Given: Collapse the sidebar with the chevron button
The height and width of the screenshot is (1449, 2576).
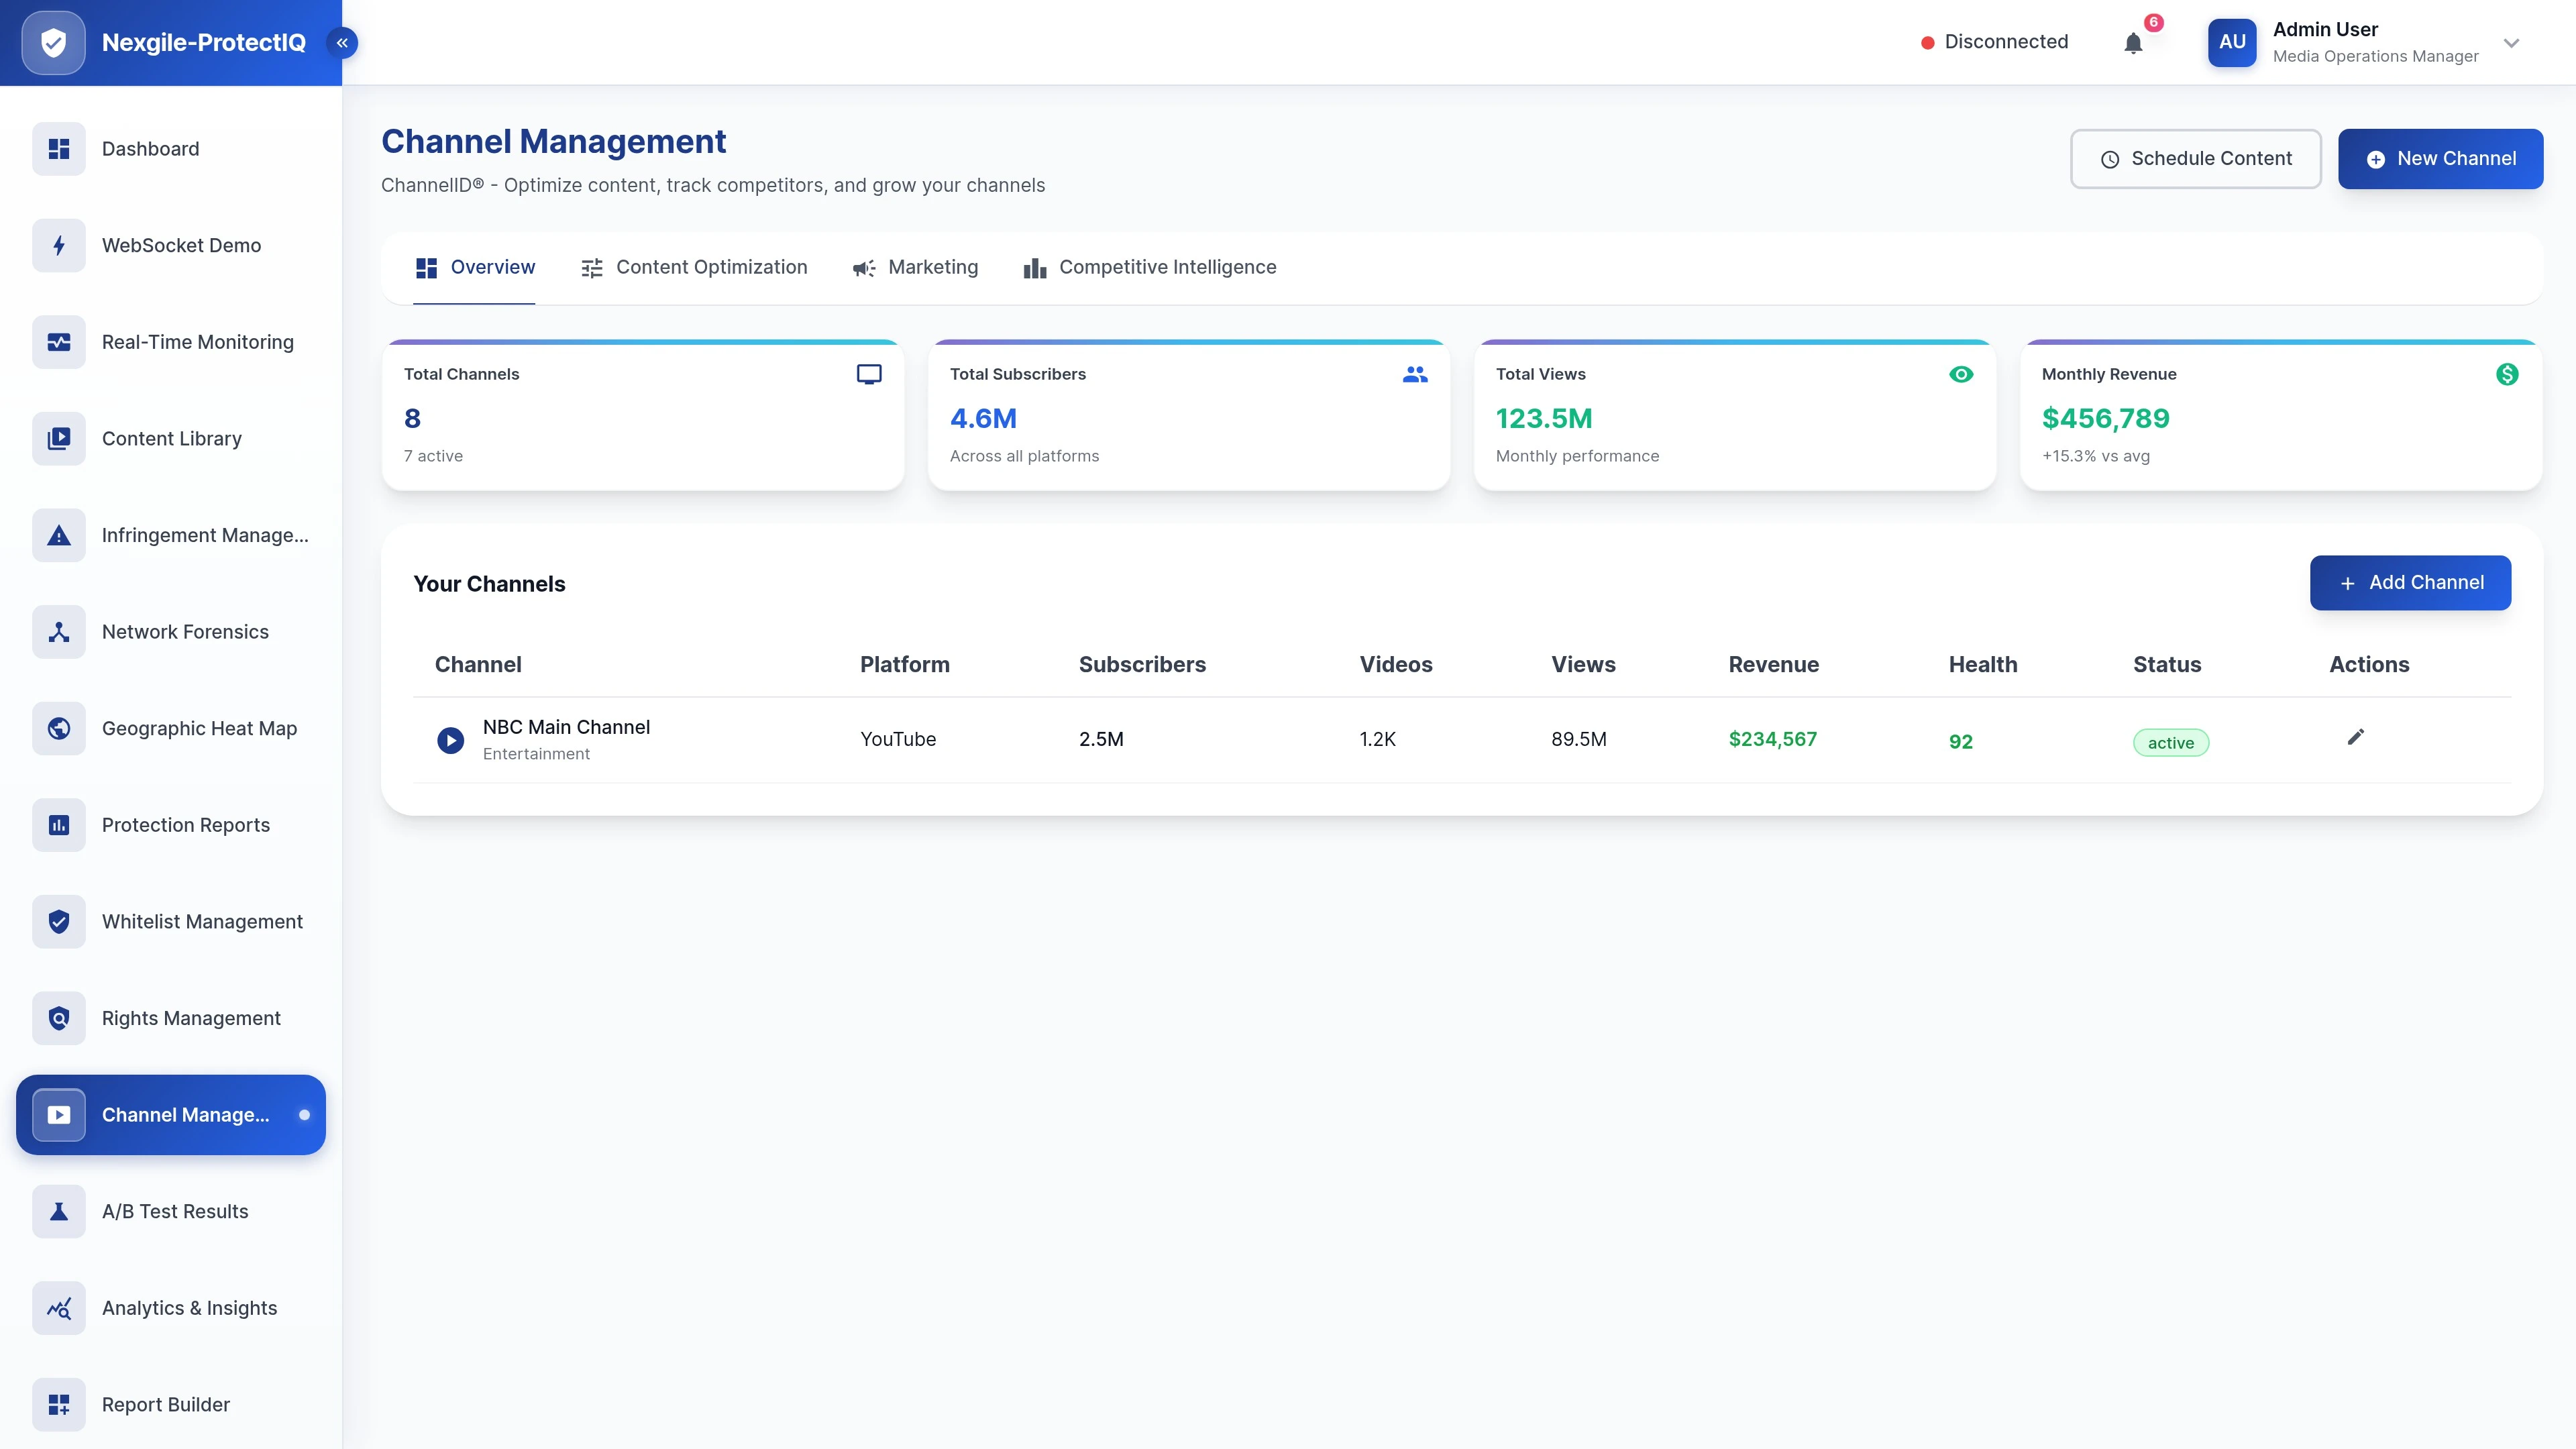Looking at the screenshot, I should pyautogui.click(x=341, y=42).
